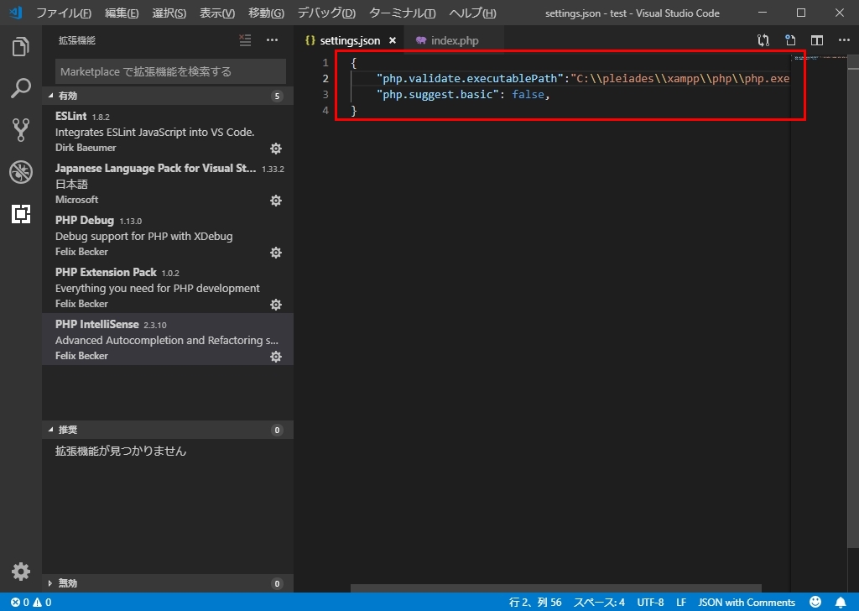Open the Explorer view in activity bar
The height and width of the screenshot is (611, 859).
click(21, 46)
